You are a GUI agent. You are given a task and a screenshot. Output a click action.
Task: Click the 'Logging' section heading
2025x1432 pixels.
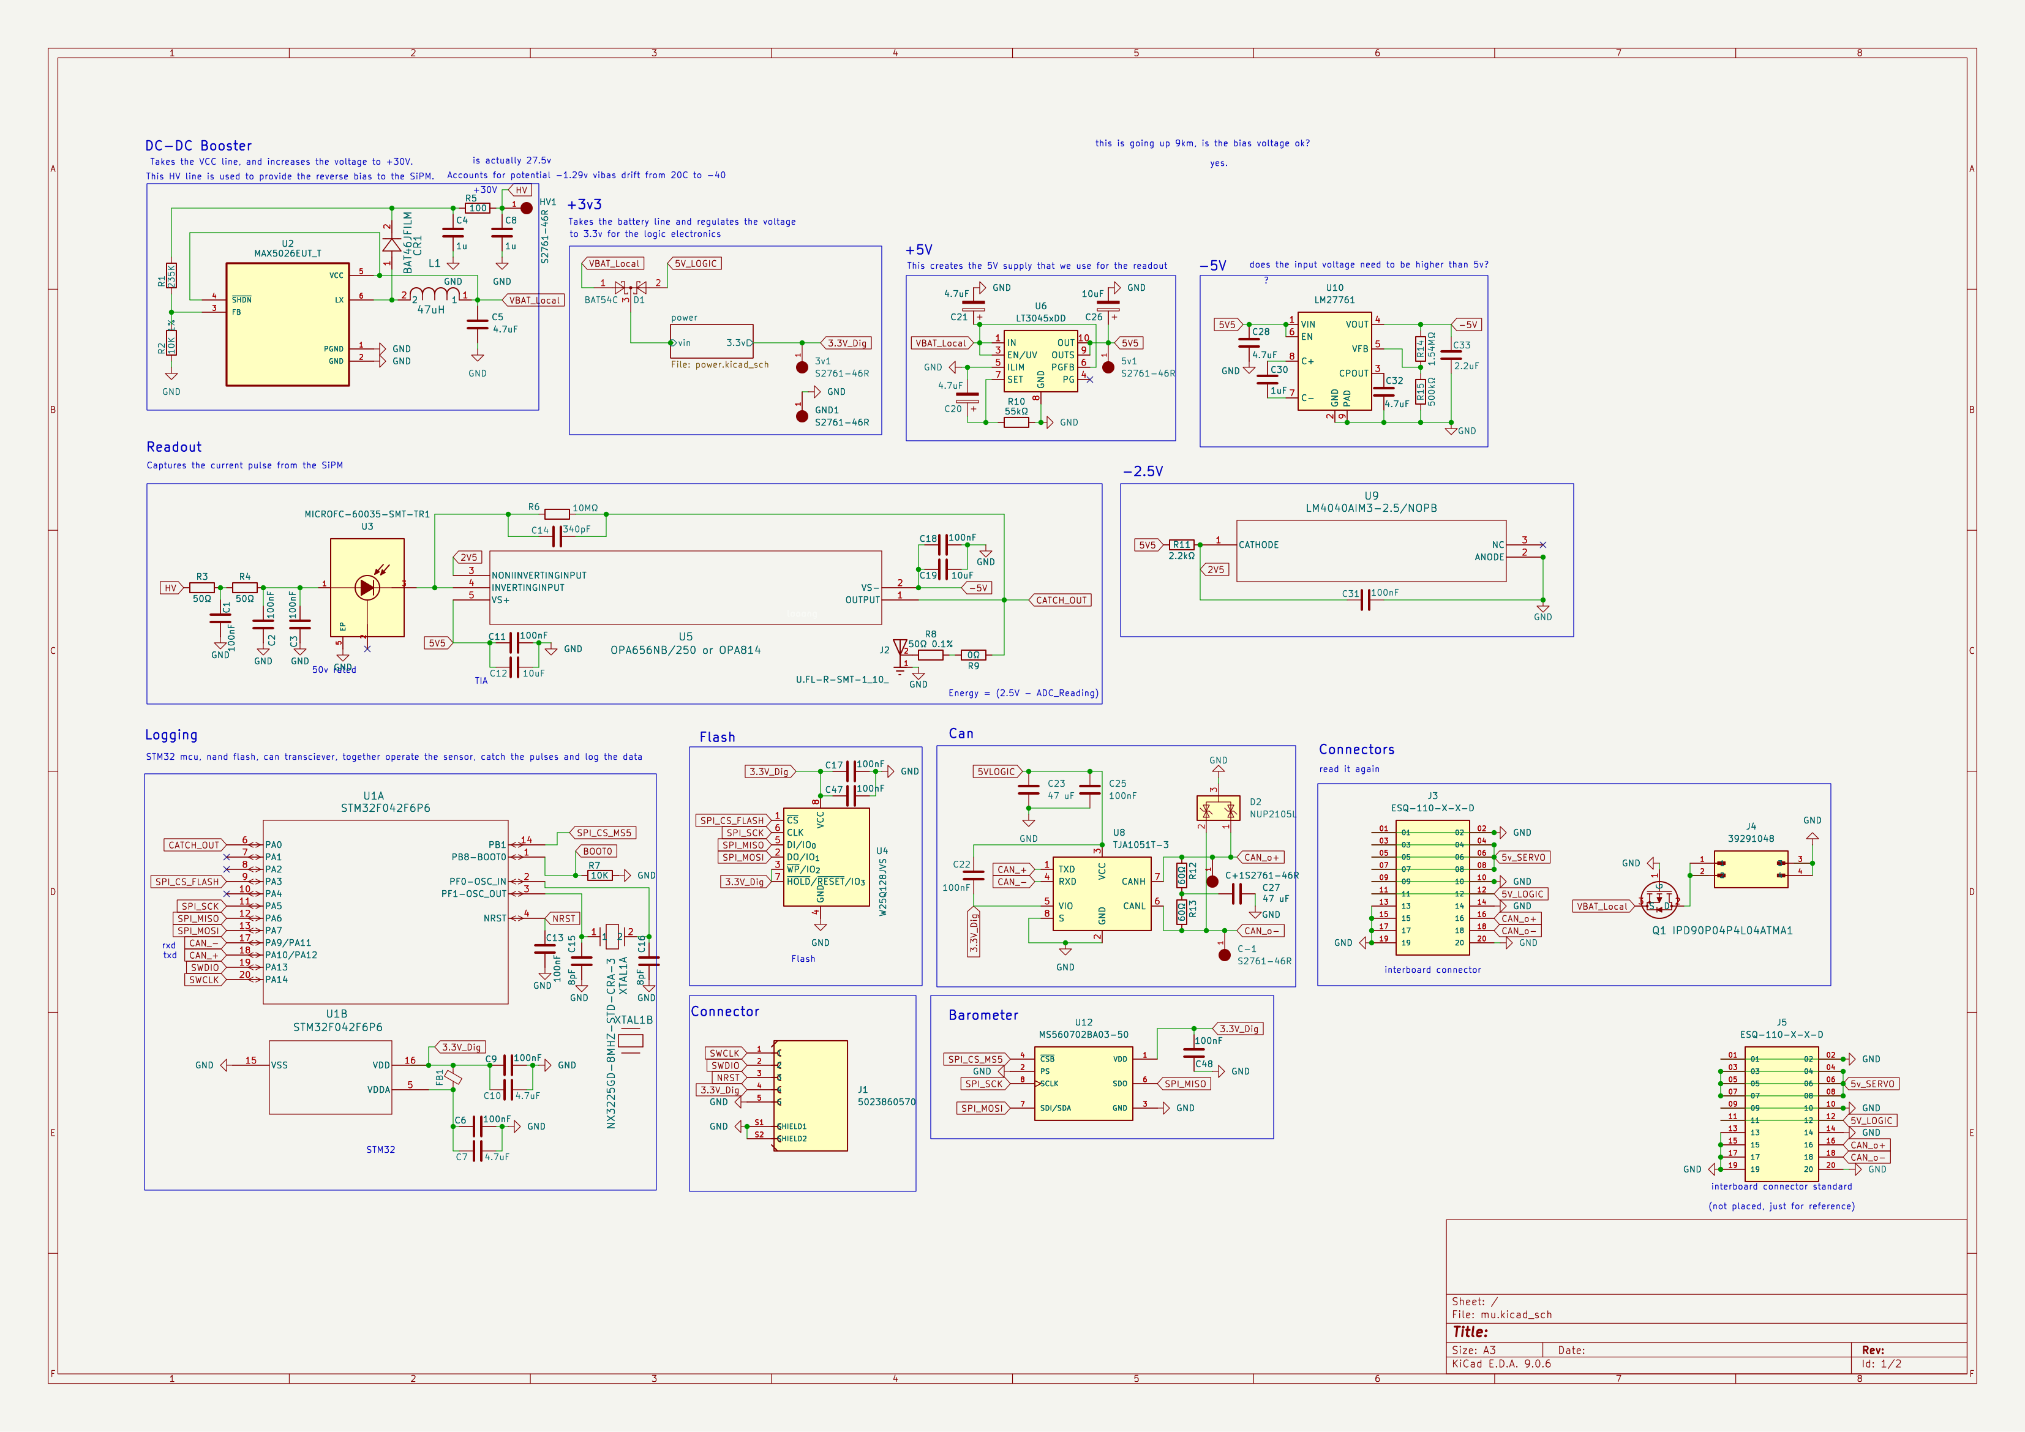click(x=171, y=735)
